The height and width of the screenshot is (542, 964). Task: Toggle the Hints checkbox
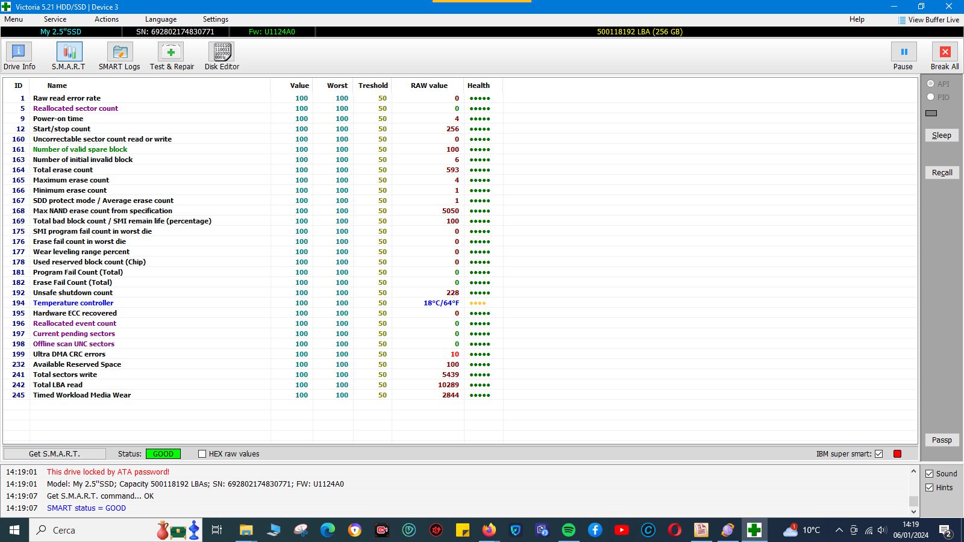coord(930,488)
